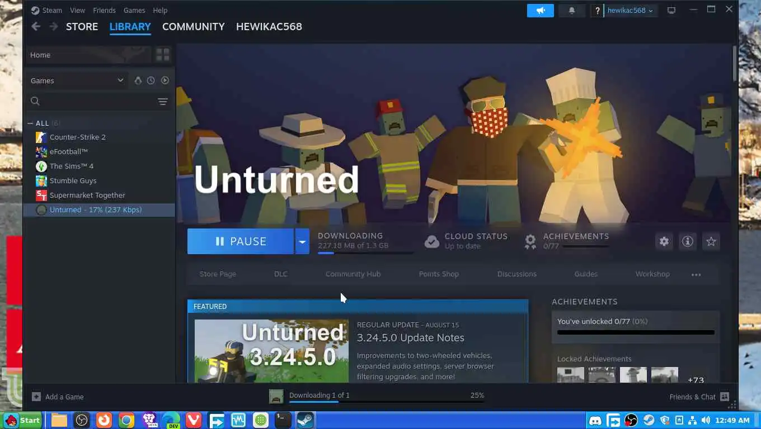Open the Community Hub link
Screen dimensions: 761x429
[353, 274]
